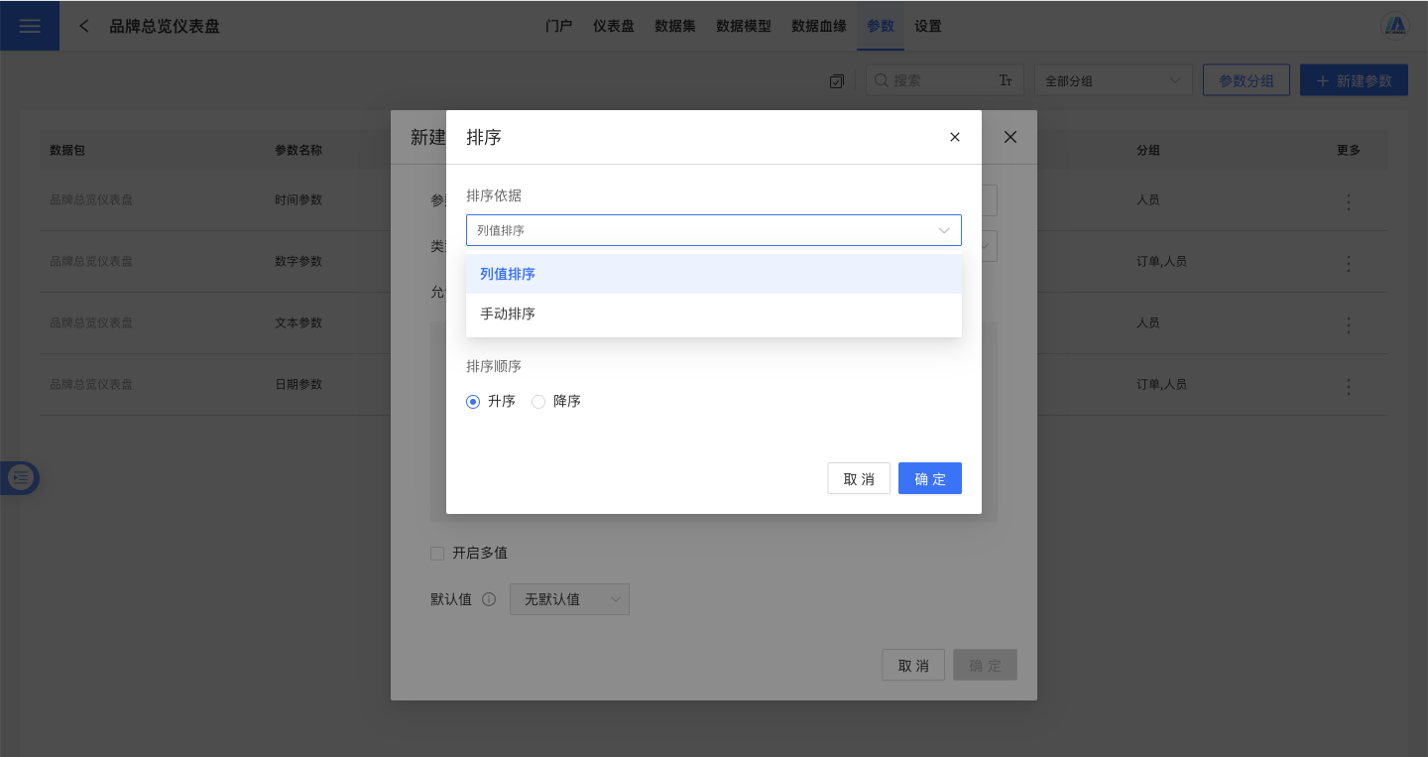Click 取消 in the 排序 dialog
The height and width of the screenshot is (757, 1428).
(858, 479)
